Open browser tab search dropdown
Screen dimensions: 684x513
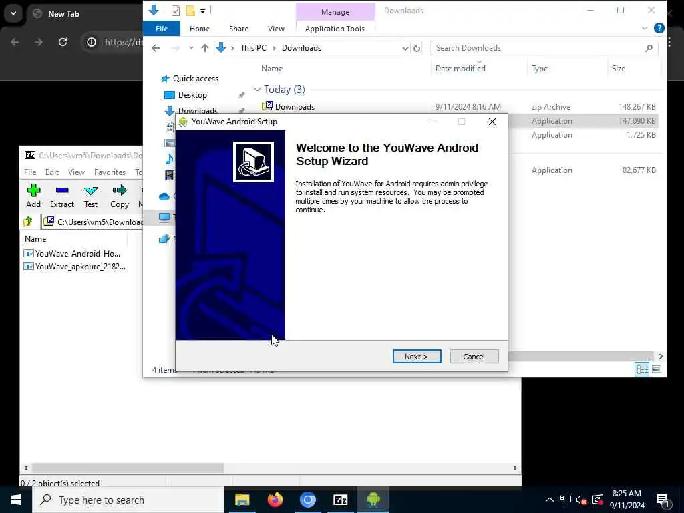click(13, 13)
